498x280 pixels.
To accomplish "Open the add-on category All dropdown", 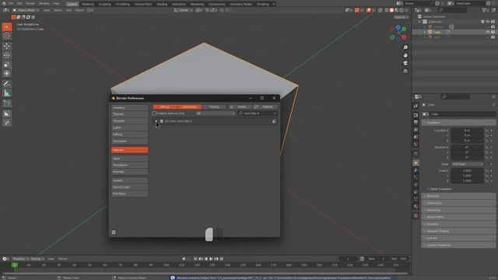I will click(x=216, y=114).
